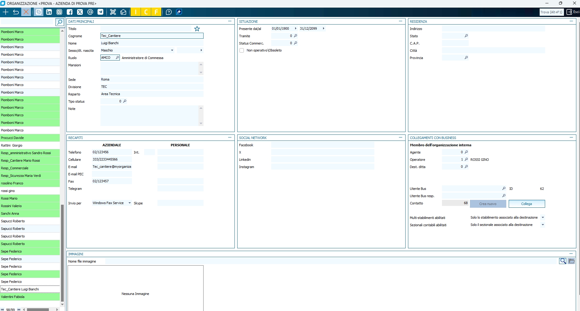Click the yellow C toolbar button
580x311 pixels.
pos(146,12)
